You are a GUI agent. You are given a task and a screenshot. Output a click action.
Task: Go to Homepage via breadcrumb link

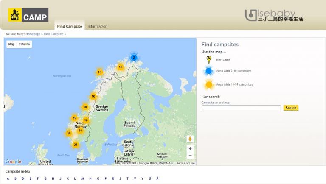pyautogui.click(x=33, y=34)
